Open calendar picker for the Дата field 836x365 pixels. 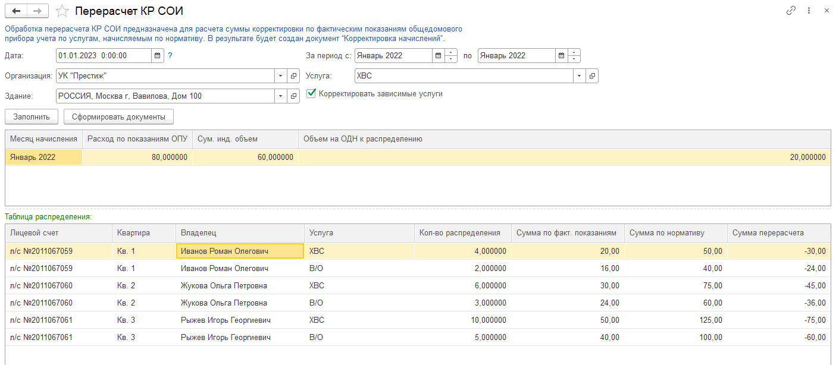point(157,56)
